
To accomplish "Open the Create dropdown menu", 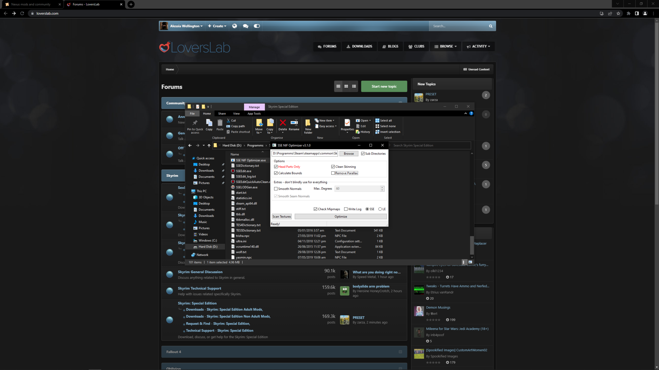I will (217, 26).
